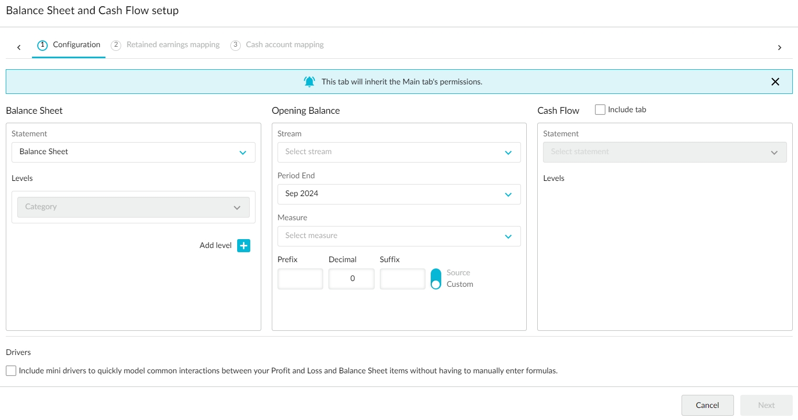Click the bell icon in the info banner
The image size is (798, 420).
310,82
